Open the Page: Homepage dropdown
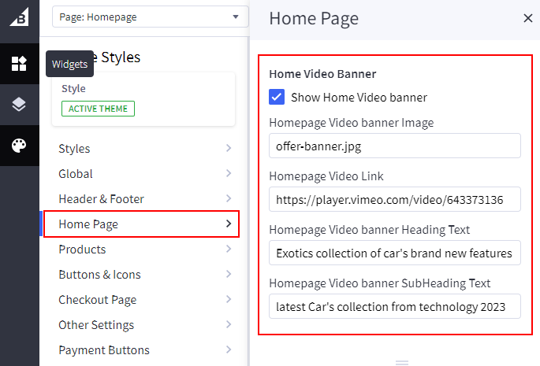 [150, 17]
